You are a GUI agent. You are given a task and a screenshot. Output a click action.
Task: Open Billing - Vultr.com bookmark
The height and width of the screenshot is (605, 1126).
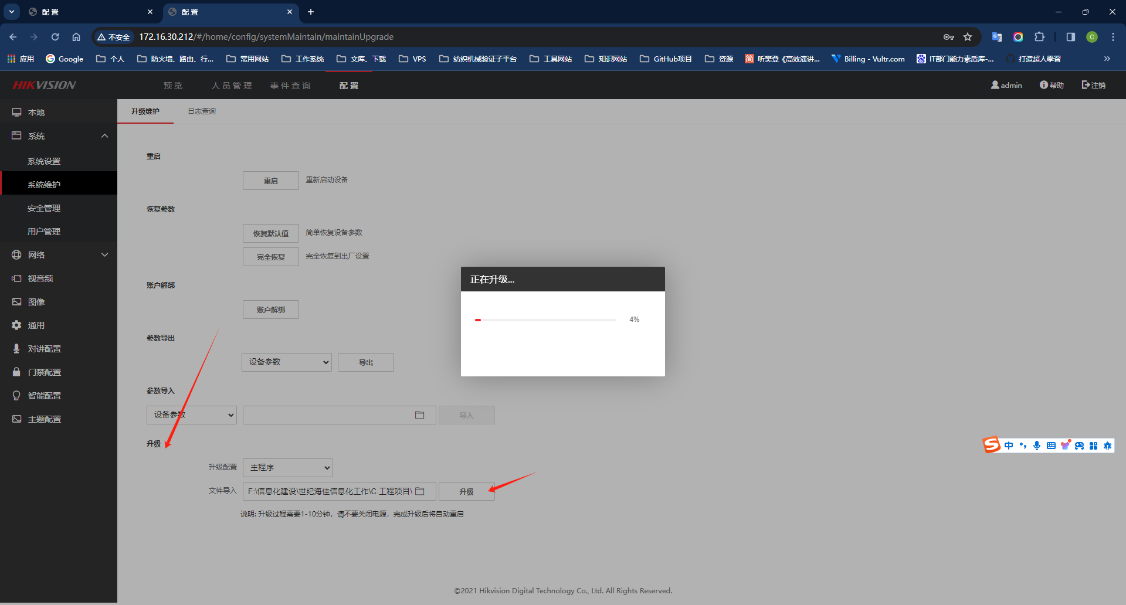(868, 59)
